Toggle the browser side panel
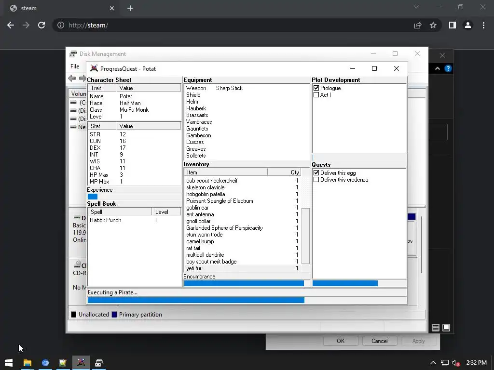Screen dimensions: 494x370 (x=453, y=25)
